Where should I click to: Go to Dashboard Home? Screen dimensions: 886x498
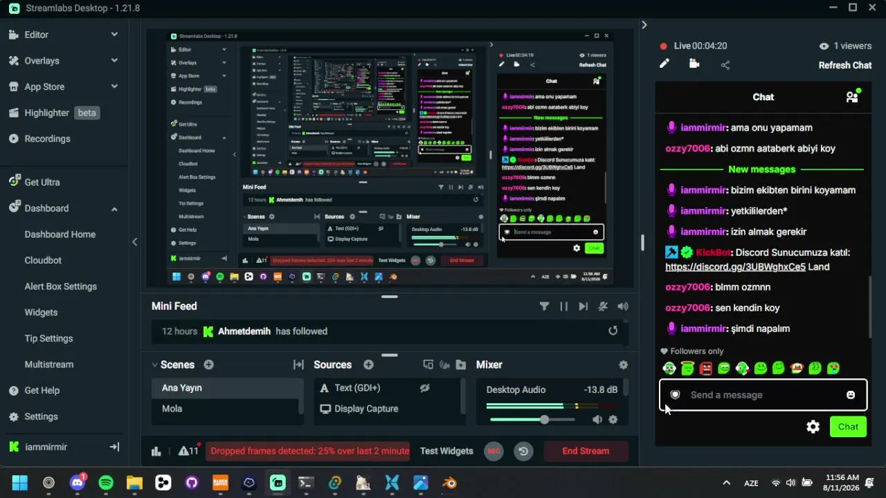(x=60, y=234)
